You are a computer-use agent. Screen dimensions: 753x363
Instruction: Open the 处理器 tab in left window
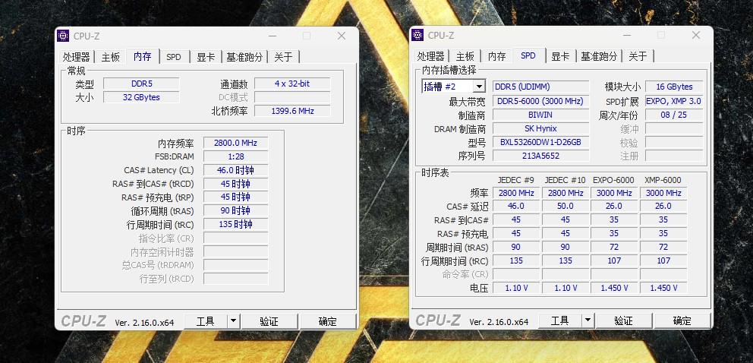pyautogui.click(x=76, y=57)
